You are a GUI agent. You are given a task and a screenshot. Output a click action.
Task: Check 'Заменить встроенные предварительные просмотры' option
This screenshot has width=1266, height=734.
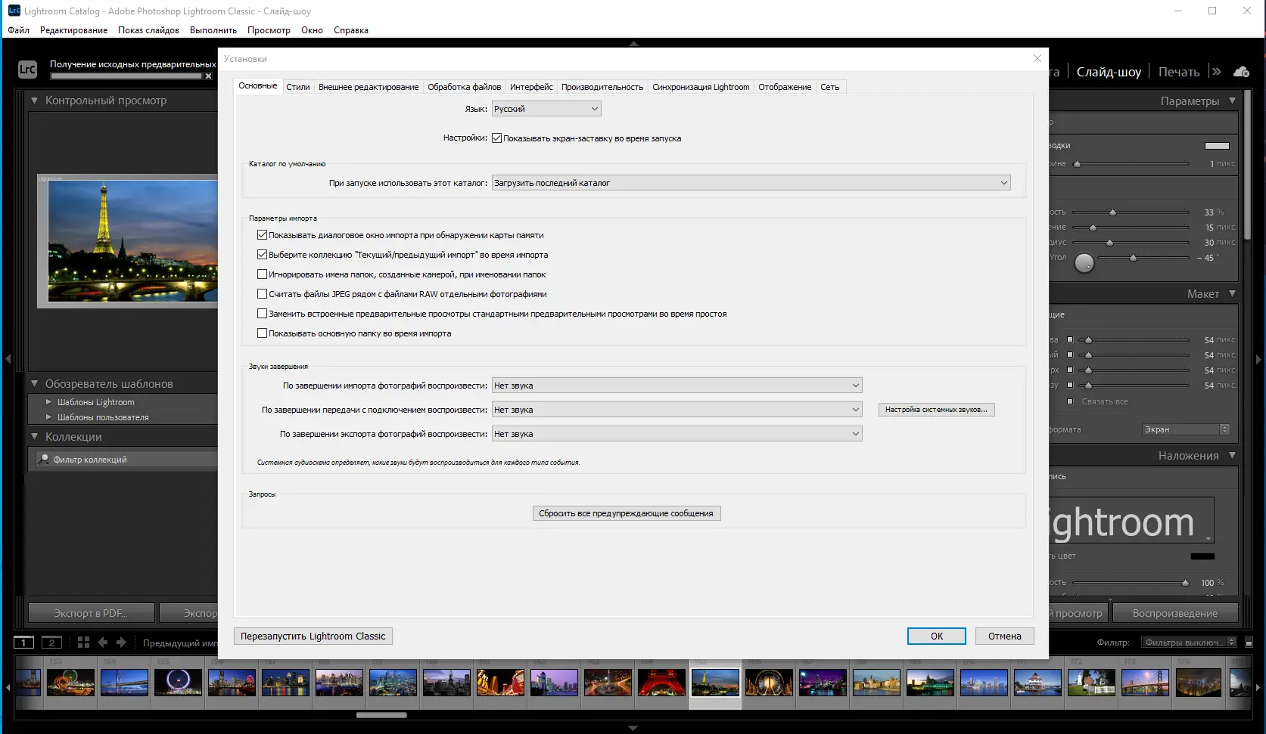tap(262, 314)
